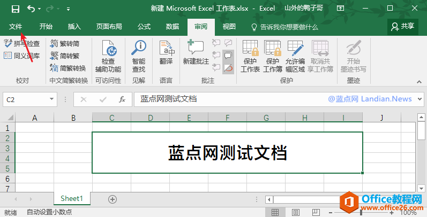Switch to the Sheet1 tab
The width and height of the screenshot is (427, 217).
72,198
